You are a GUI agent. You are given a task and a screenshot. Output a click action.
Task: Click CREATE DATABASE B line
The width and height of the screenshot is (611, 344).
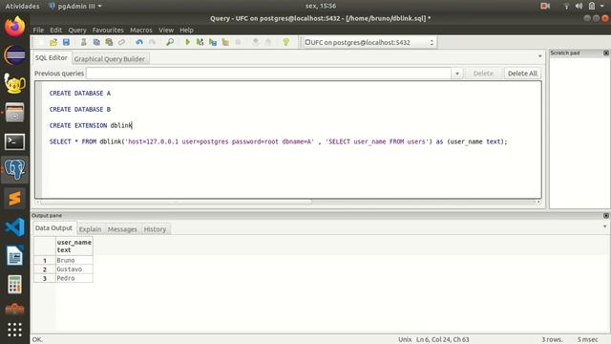pos(80,110)
